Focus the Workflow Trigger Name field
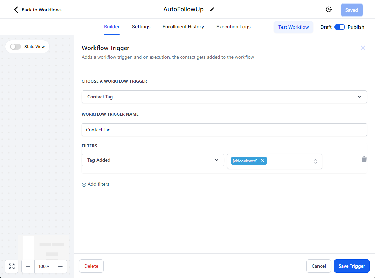The image size is (375, 278). (224, 130)
